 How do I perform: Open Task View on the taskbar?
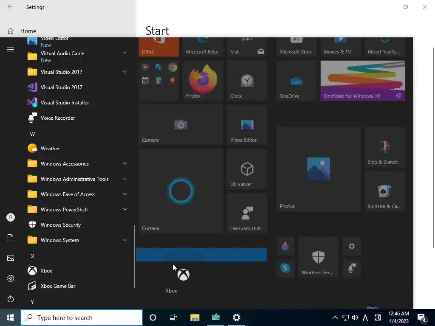(173, 318)
